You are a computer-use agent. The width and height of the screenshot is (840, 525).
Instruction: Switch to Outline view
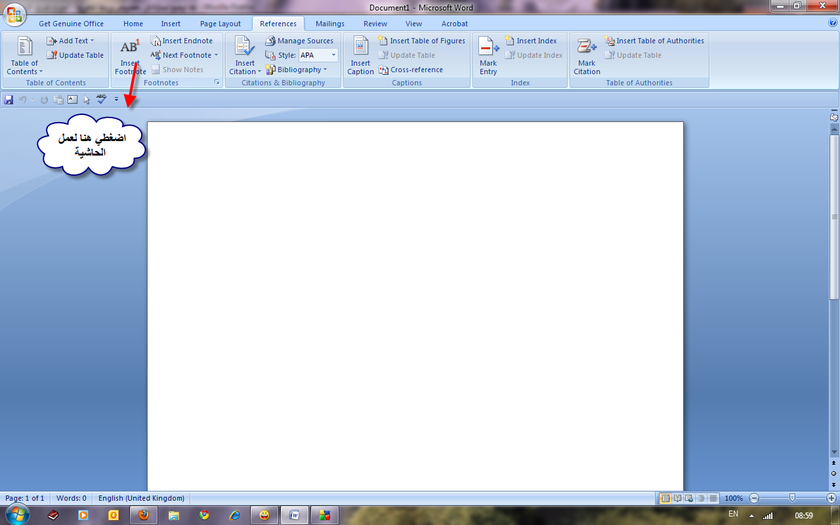pos(702,498)
